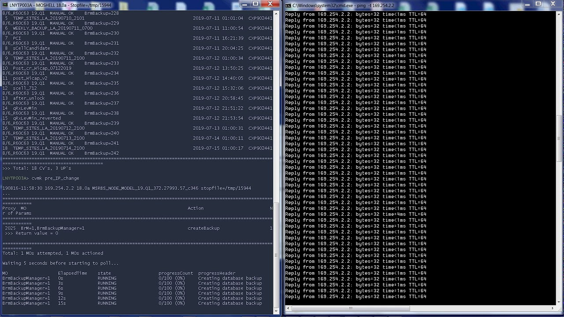Viewport: 564px width, 317px height.
Task: Click the cmd window horizontal scrollbar right arrow
Action: coord(553,308)
